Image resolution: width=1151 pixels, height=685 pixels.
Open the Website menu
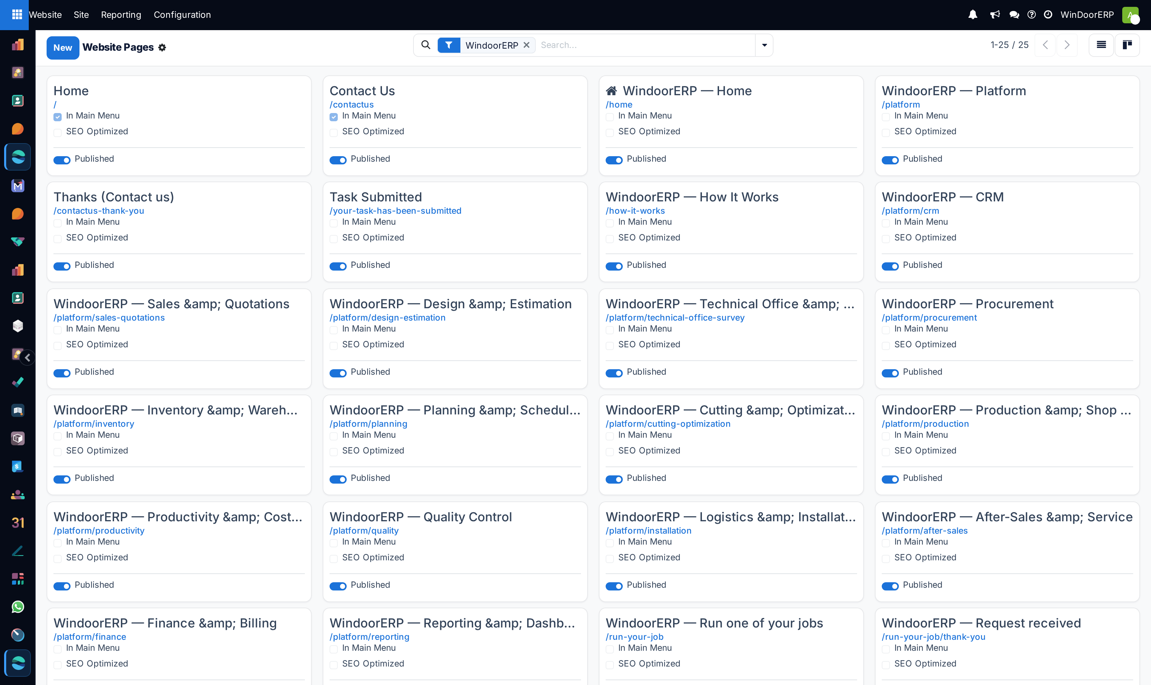(45, 15)
